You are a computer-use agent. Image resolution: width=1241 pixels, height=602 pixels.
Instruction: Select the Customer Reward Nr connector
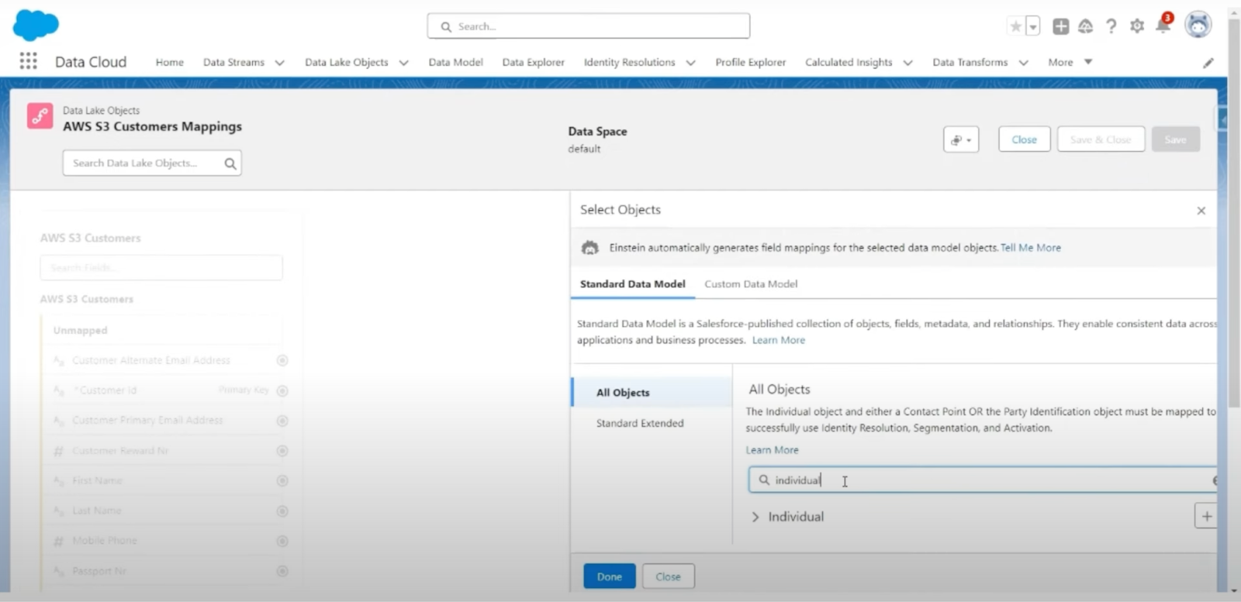pos(282,451)
